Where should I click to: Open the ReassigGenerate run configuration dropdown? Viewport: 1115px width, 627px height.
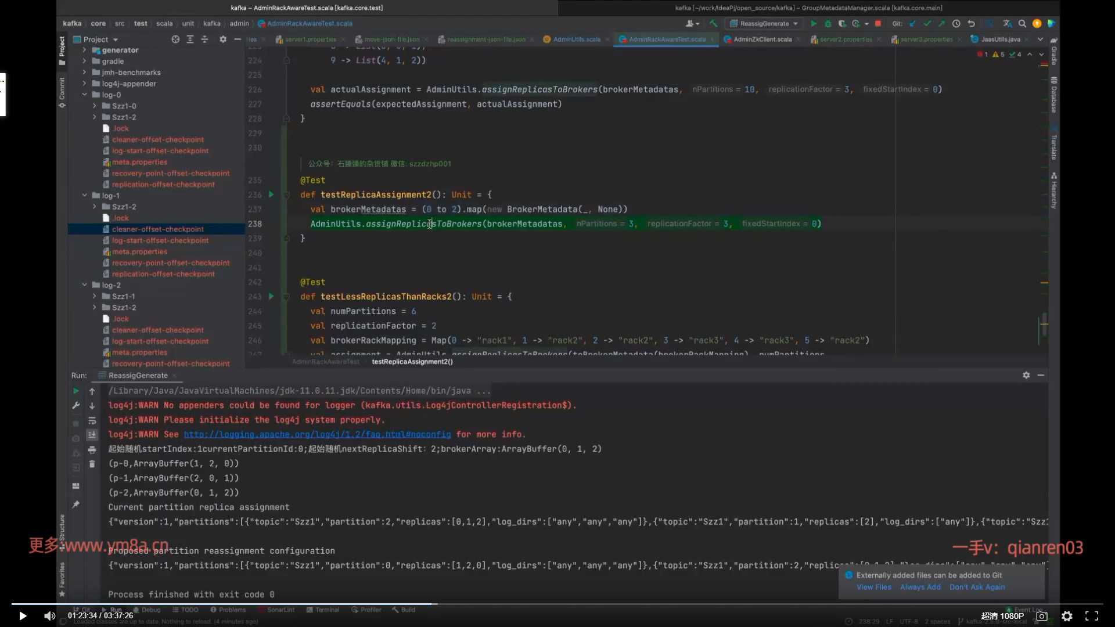click(764, 24)
